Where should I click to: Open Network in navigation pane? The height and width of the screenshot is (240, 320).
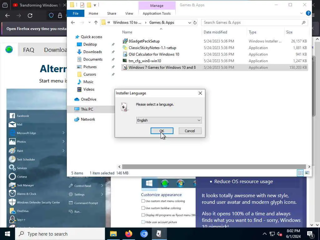pyautogui.click(x=88, y=119)
